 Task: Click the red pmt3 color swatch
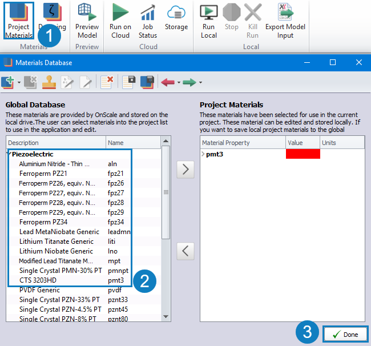coord(303,154)
